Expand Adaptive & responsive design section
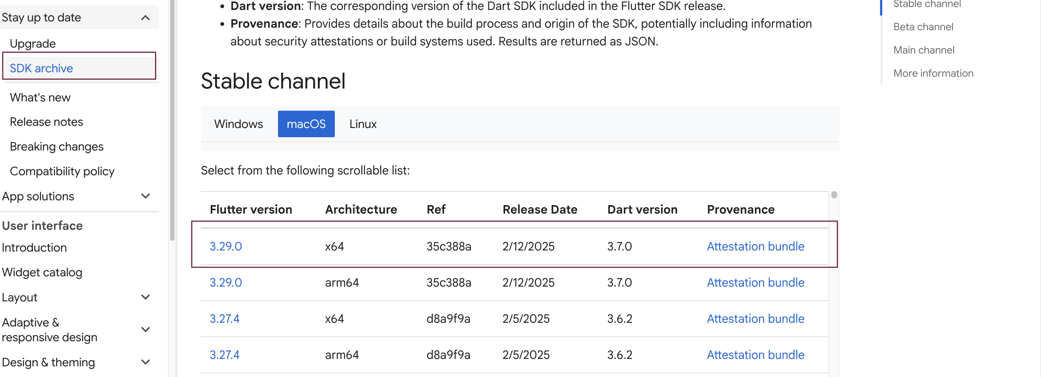Screen dimensions: 1041x377 point(145,330)
